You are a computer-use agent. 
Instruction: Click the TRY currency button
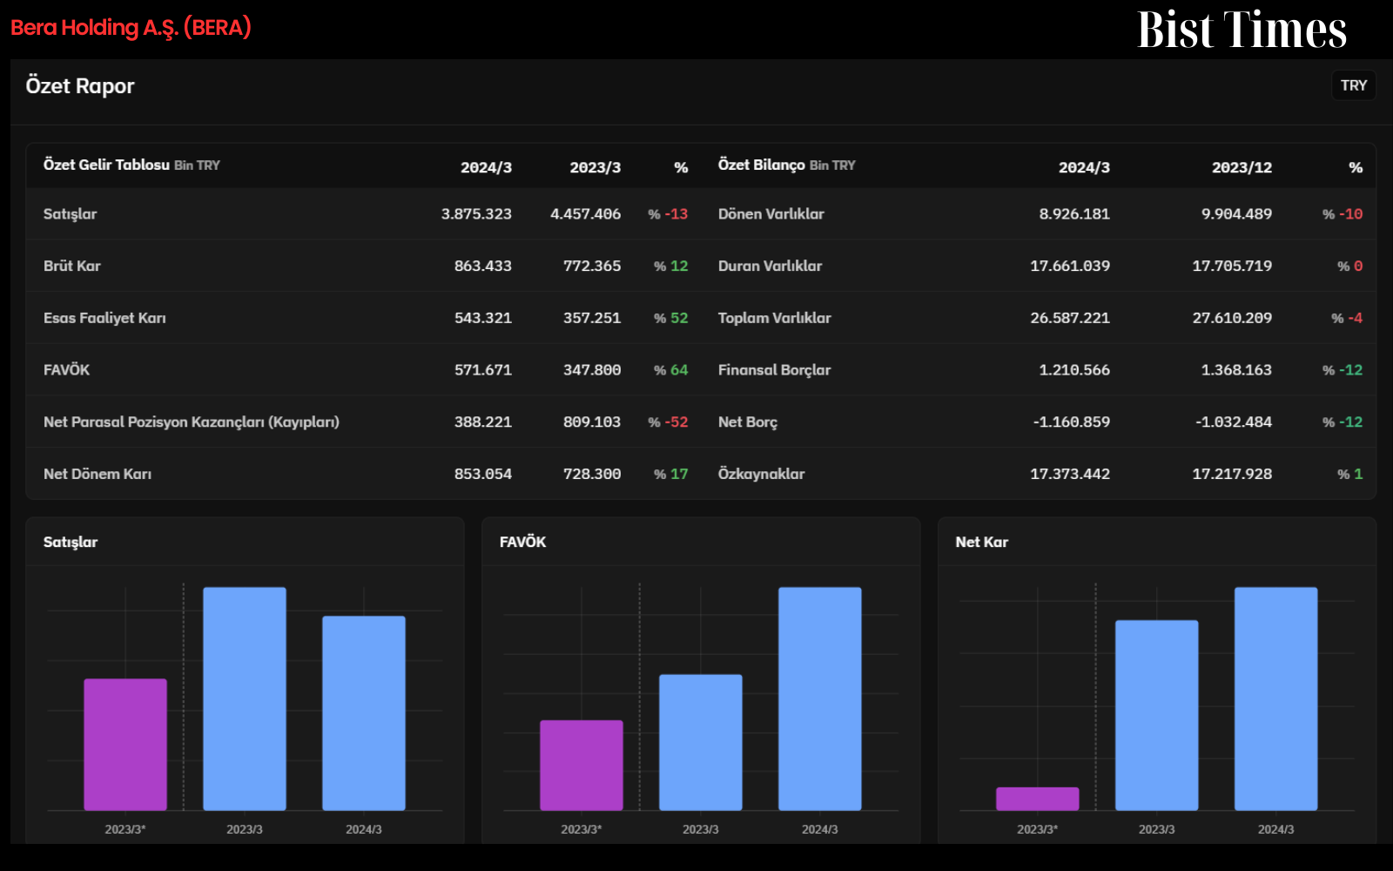point(1353,85)
